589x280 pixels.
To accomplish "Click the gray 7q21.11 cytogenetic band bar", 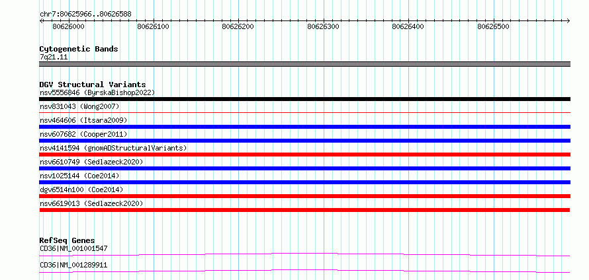I will (x=304, y=64).
